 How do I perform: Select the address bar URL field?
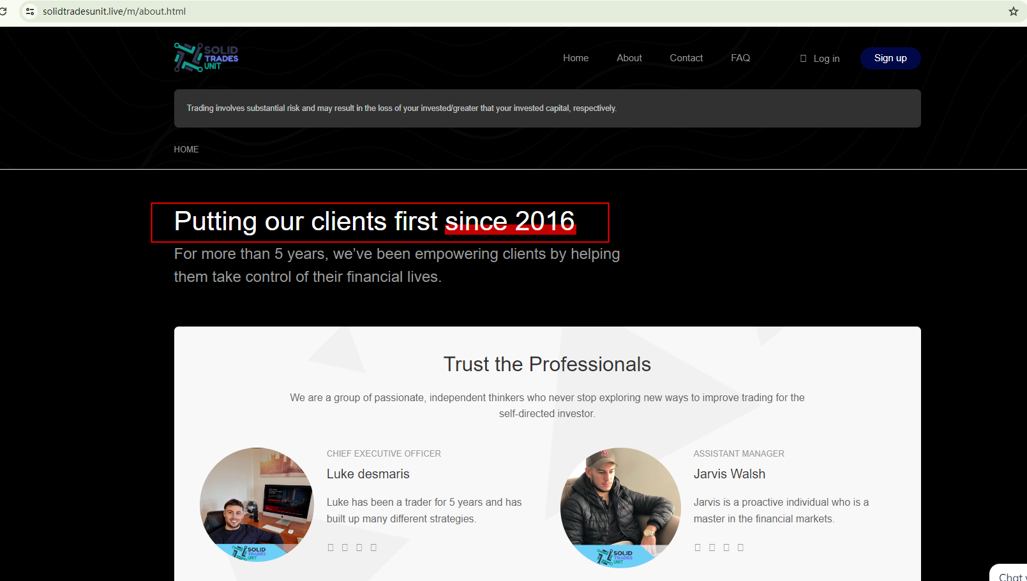pyautogui.click(x=511, y=11)
